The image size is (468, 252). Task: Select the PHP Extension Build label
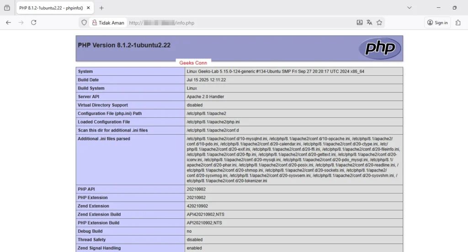(99, 223)
